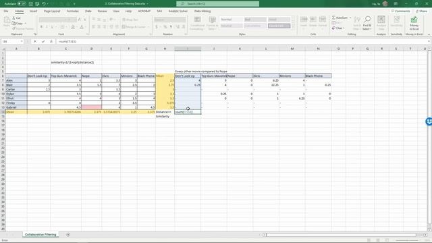Open Ribbon Display Options icon
432x243 pixels.
pos(396,4)
